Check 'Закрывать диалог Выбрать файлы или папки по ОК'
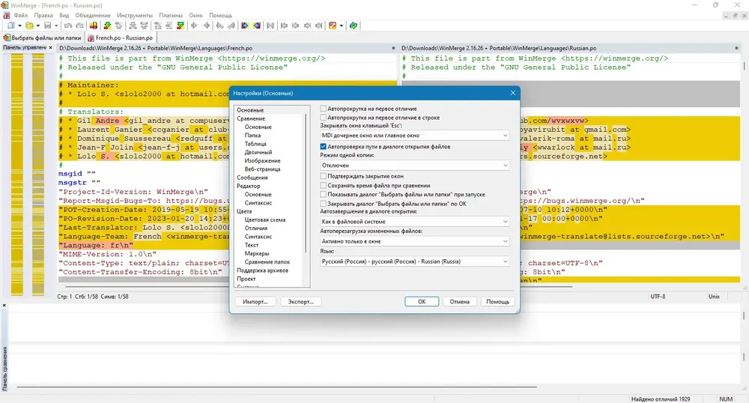Screen dimensions: 749x403 click(324, 204)
